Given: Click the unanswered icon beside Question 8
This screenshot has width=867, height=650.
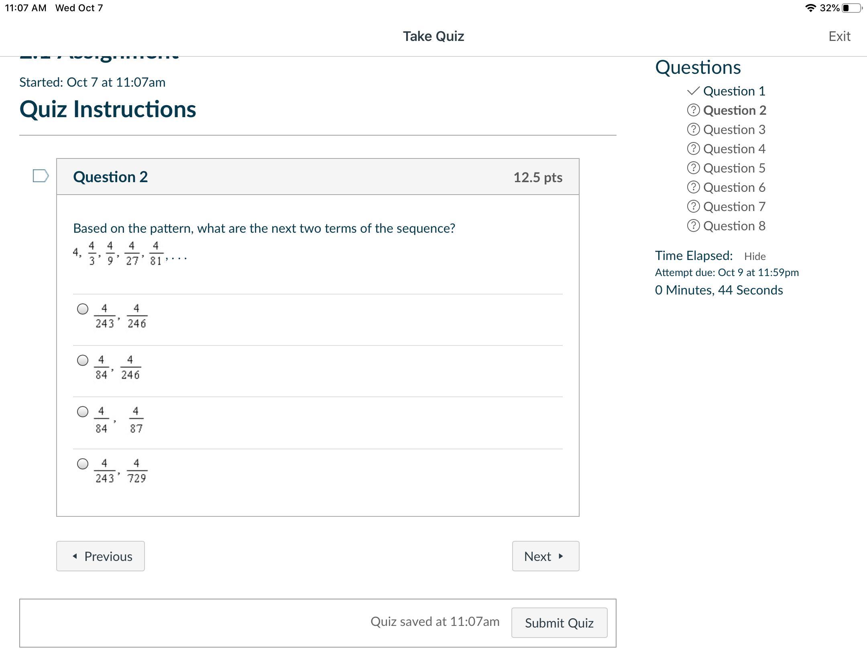Looking at the screenshot, I should coord(693,226).
